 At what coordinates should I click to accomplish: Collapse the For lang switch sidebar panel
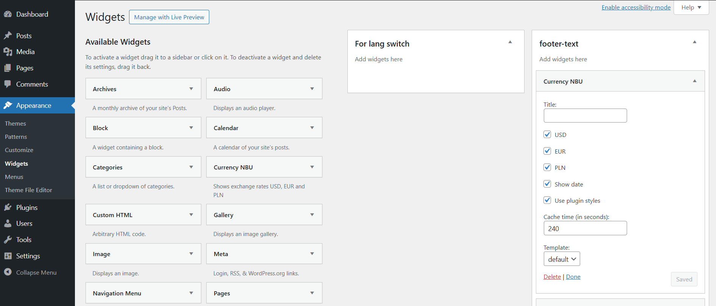510,42
